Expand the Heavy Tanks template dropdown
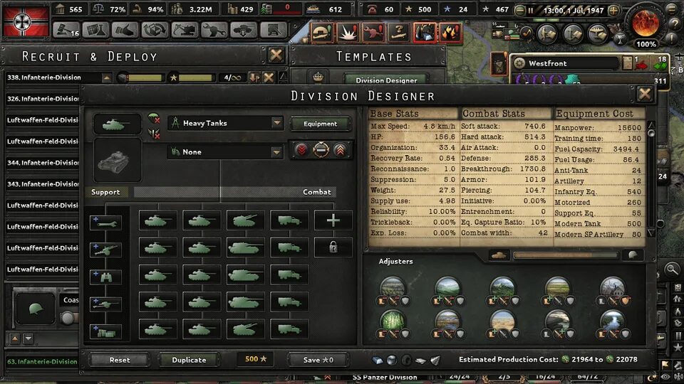 276,123
